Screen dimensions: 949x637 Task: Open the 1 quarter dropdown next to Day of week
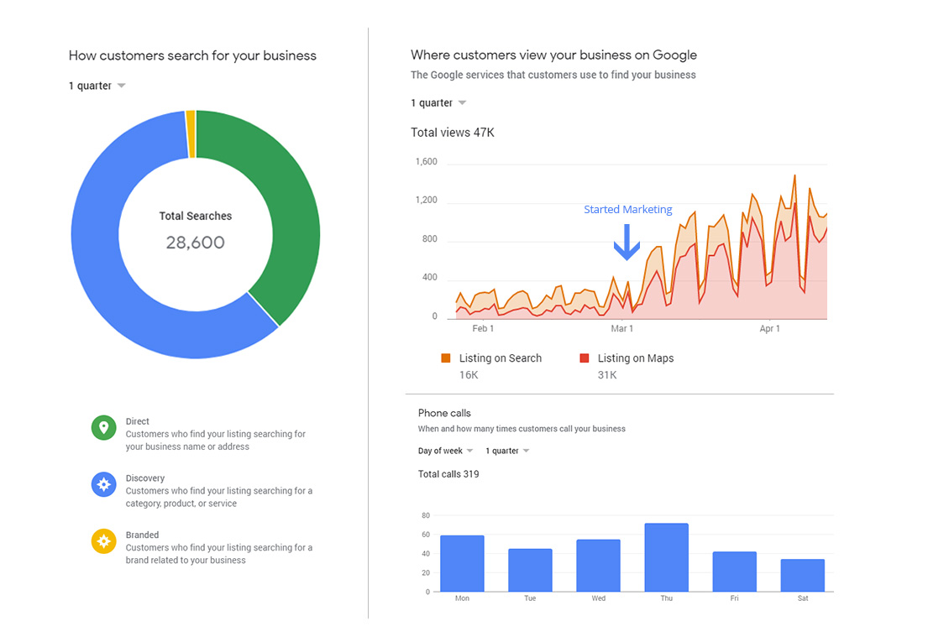506,451
